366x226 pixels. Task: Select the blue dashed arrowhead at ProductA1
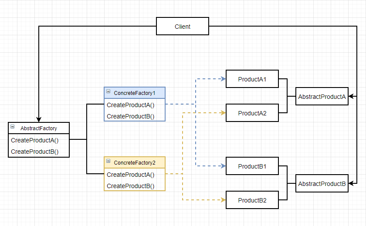(x=223, y=79)
